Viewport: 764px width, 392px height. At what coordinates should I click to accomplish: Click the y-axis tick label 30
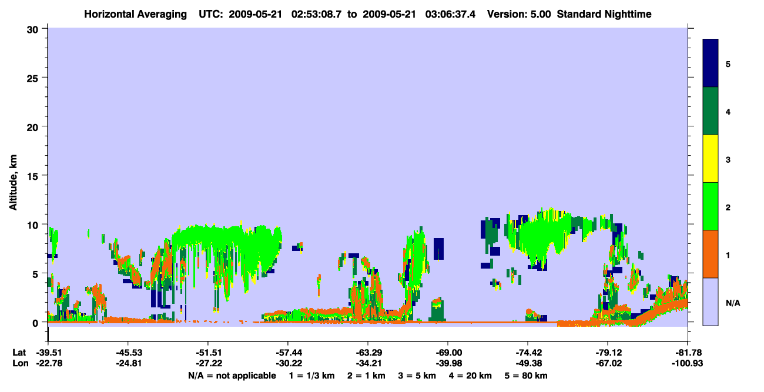[34, 28]
